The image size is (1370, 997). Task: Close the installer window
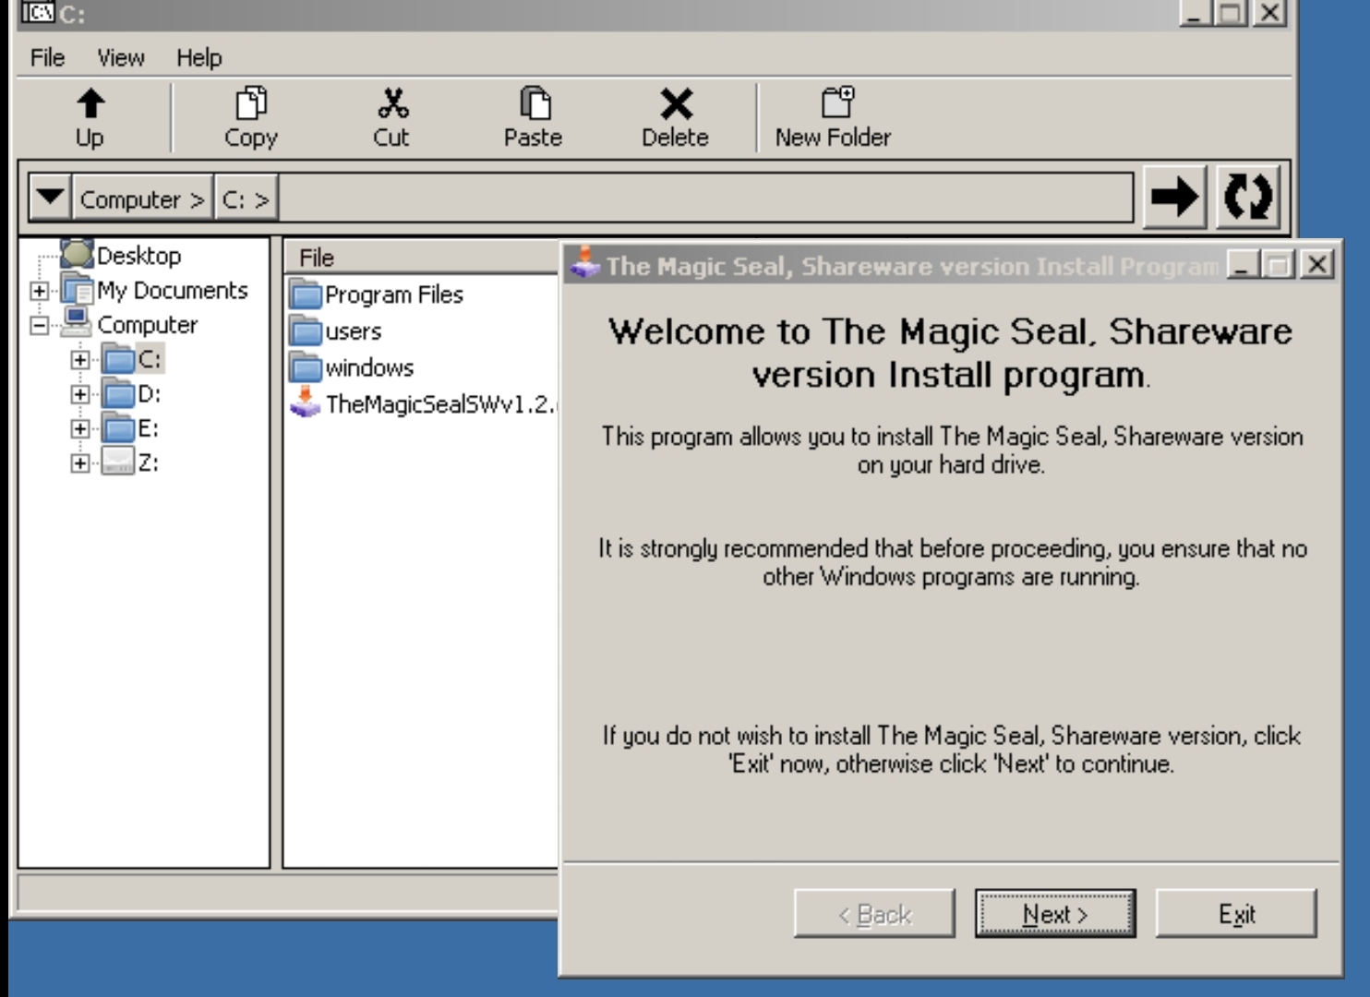point(1317,265)
